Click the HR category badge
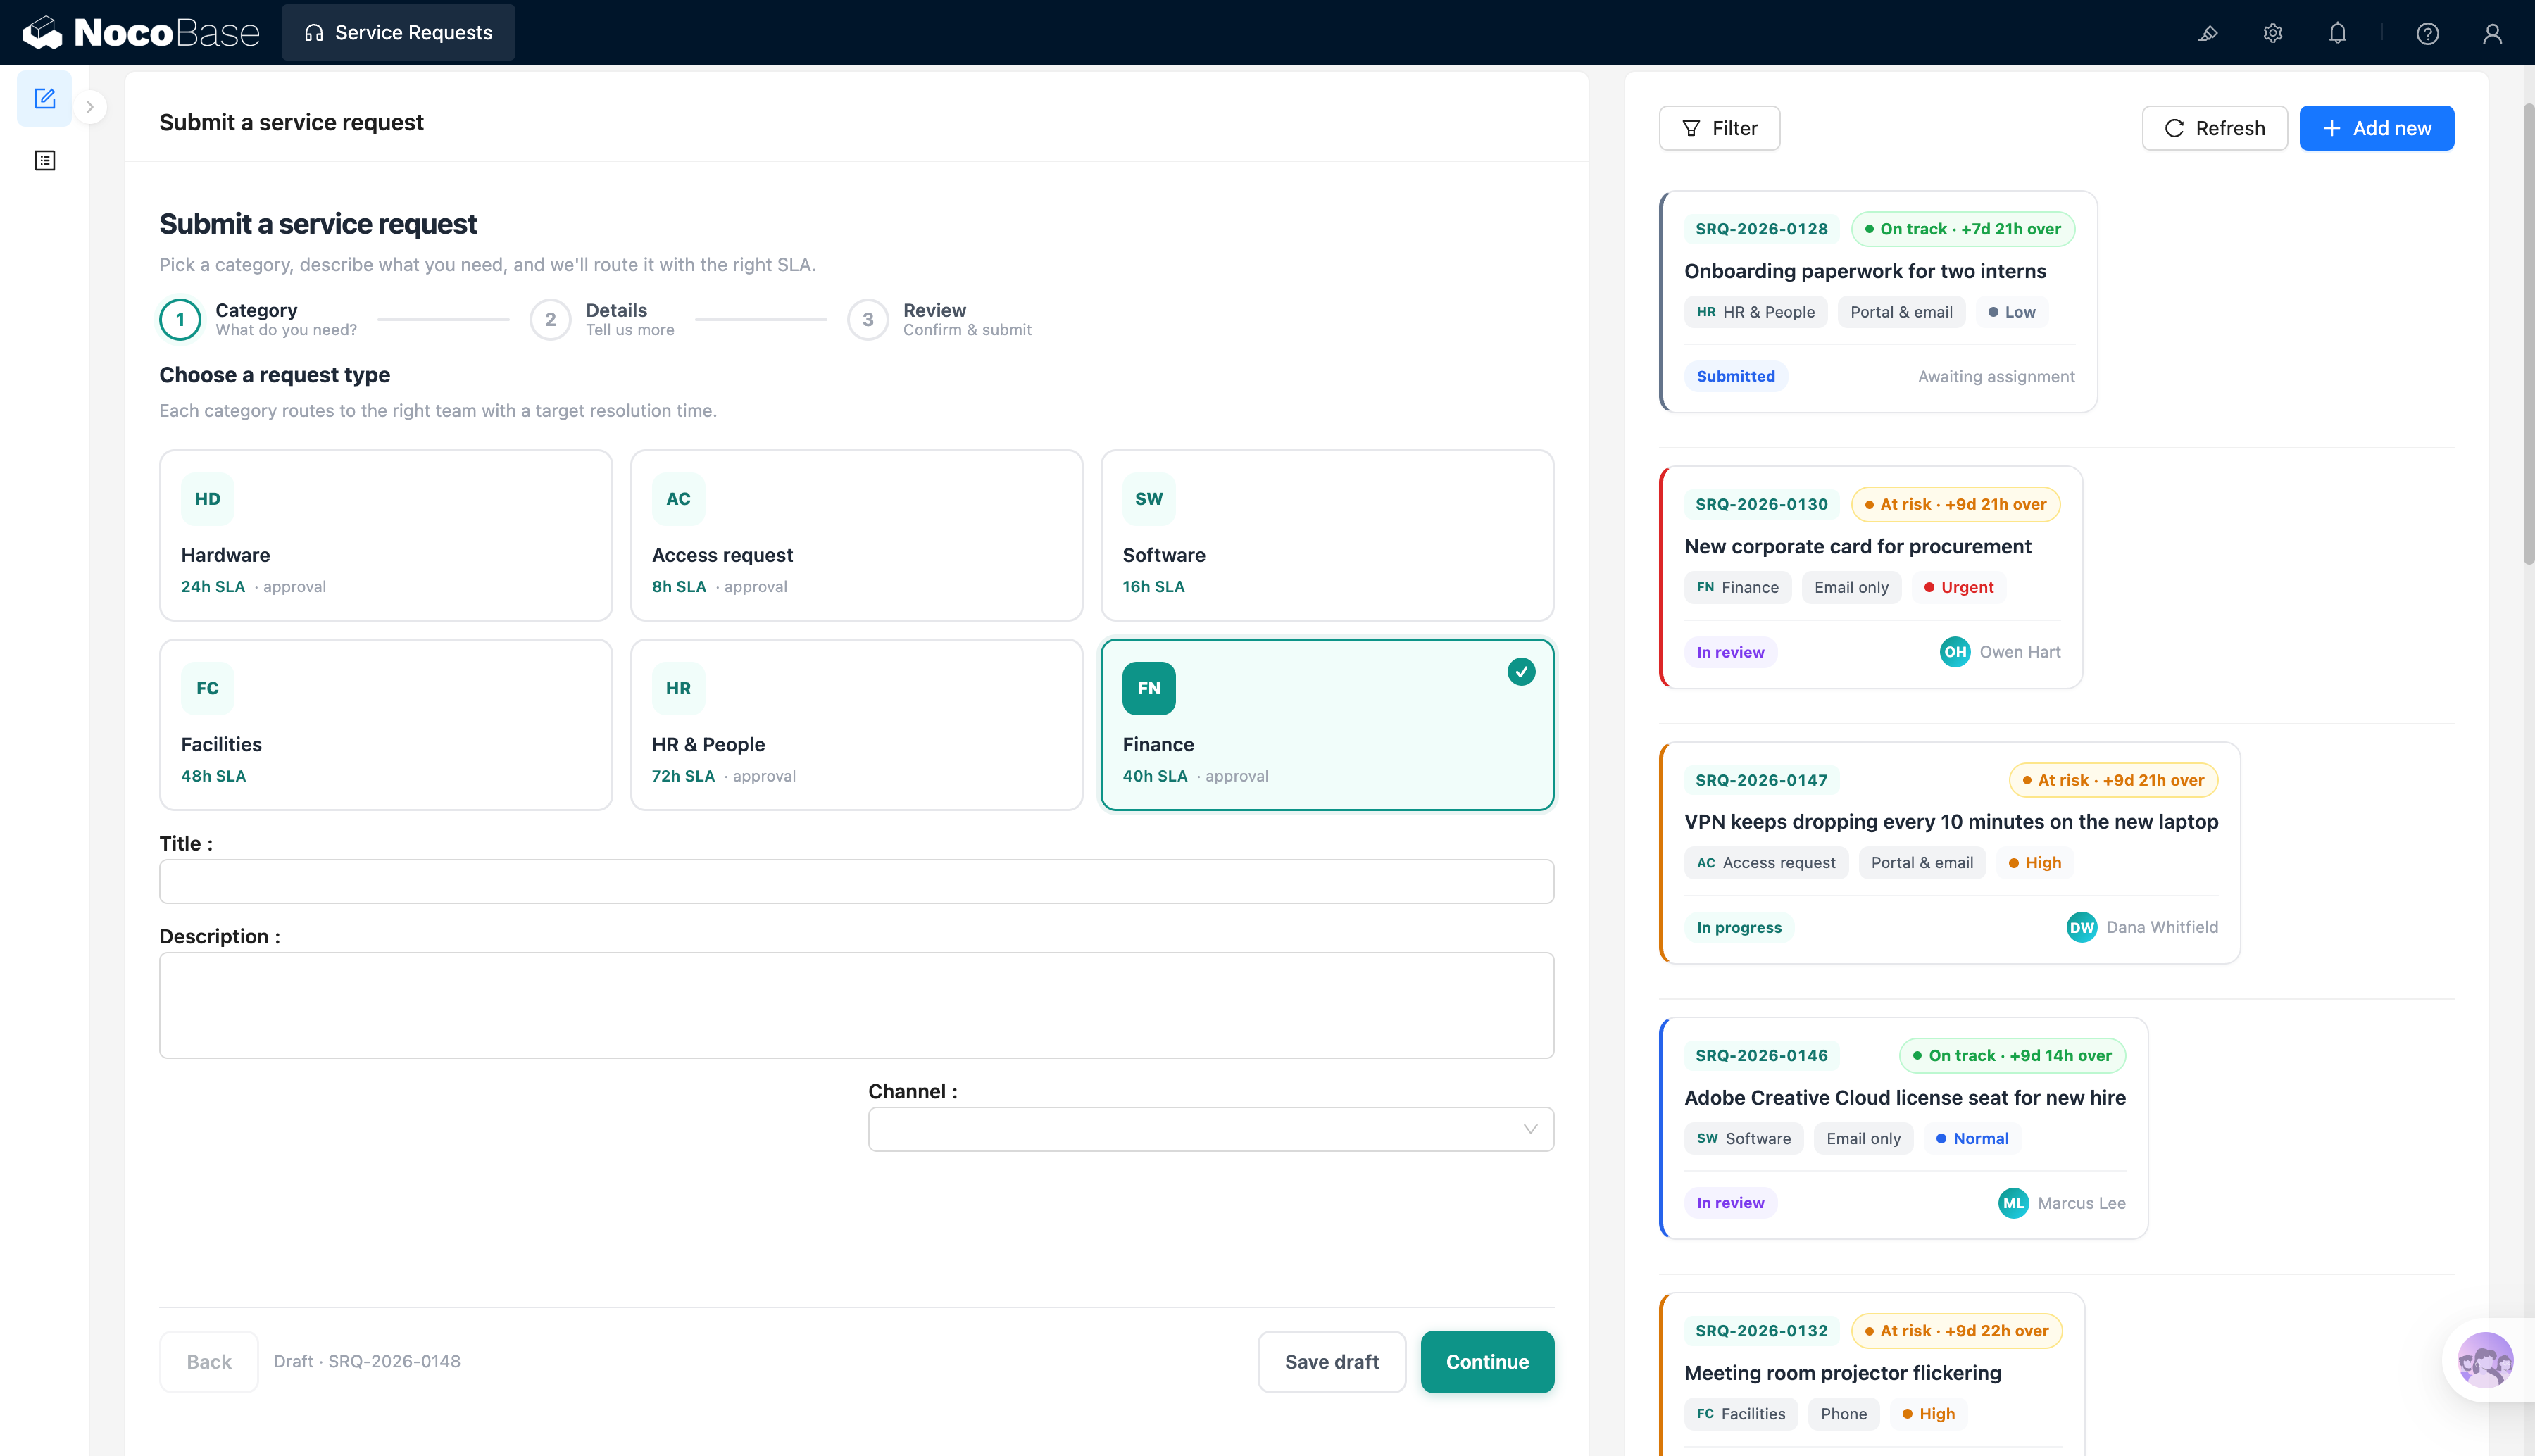 pyautogui.click(x=678, y=688)
